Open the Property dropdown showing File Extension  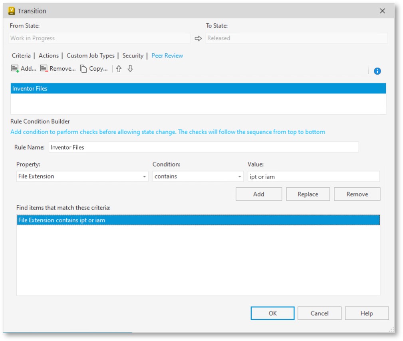(82, 176)
